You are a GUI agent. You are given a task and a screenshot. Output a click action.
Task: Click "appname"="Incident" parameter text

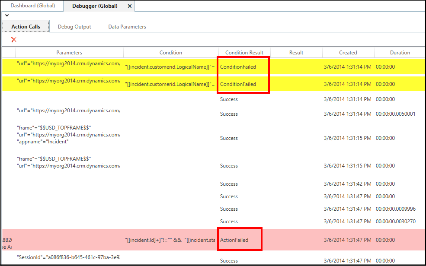pyautogui.click(x=43, y=142)
